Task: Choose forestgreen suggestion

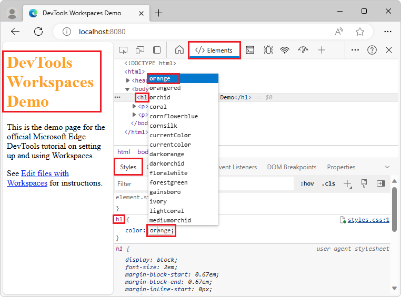Action: [x=183, y=182]
